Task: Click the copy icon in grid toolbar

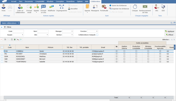Action: point(12,39)
